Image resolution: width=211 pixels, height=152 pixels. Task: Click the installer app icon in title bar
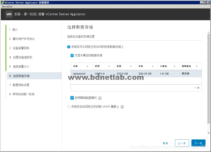(2, 2)
